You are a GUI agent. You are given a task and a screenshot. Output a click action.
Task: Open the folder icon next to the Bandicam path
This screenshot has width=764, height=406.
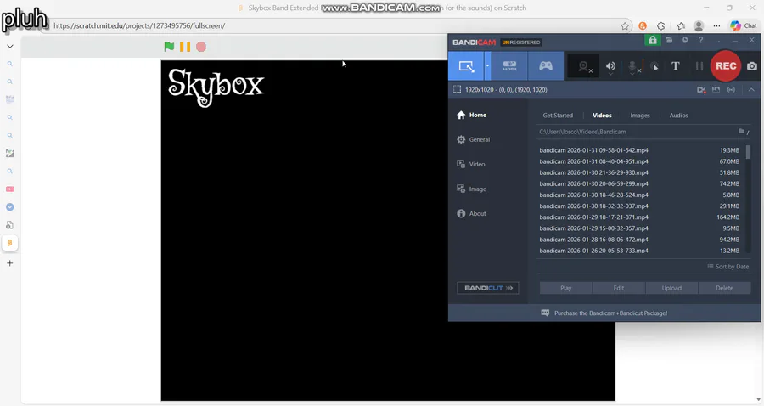coord(742,131)
